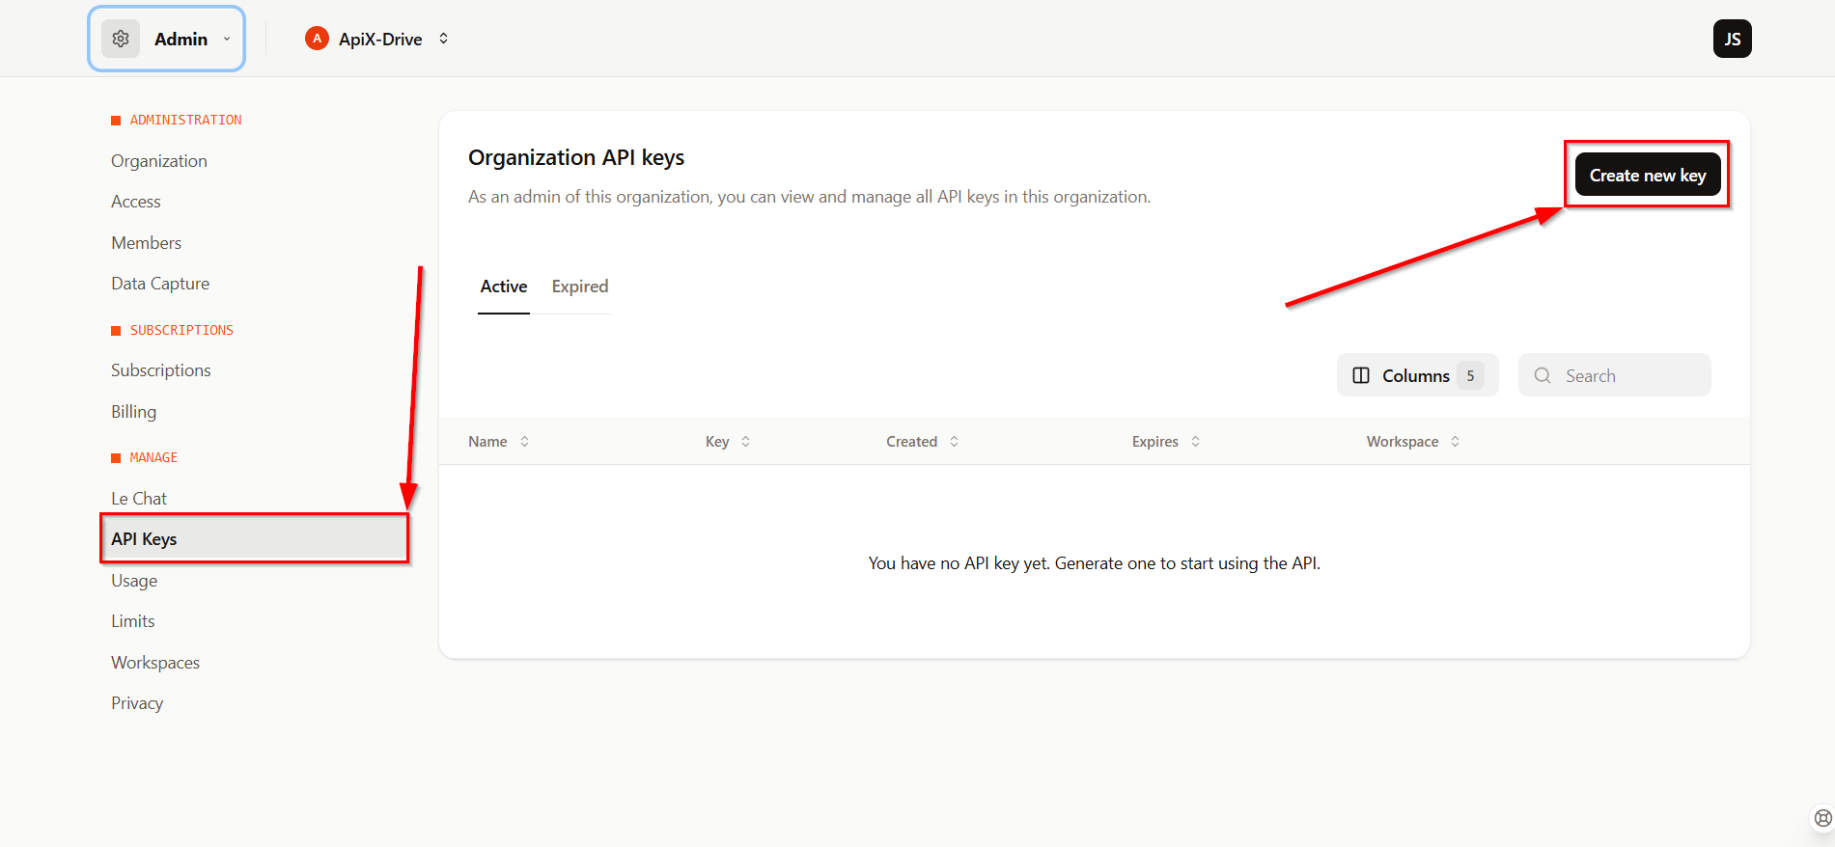Open the Workspaces page in sidebar
Viewport: 1835px width, 847px height.
(155, 663)
